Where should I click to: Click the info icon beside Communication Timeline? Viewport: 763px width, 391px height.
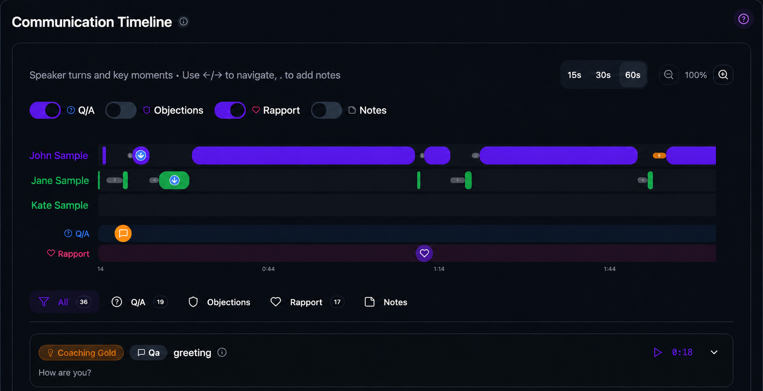point(183,22)
